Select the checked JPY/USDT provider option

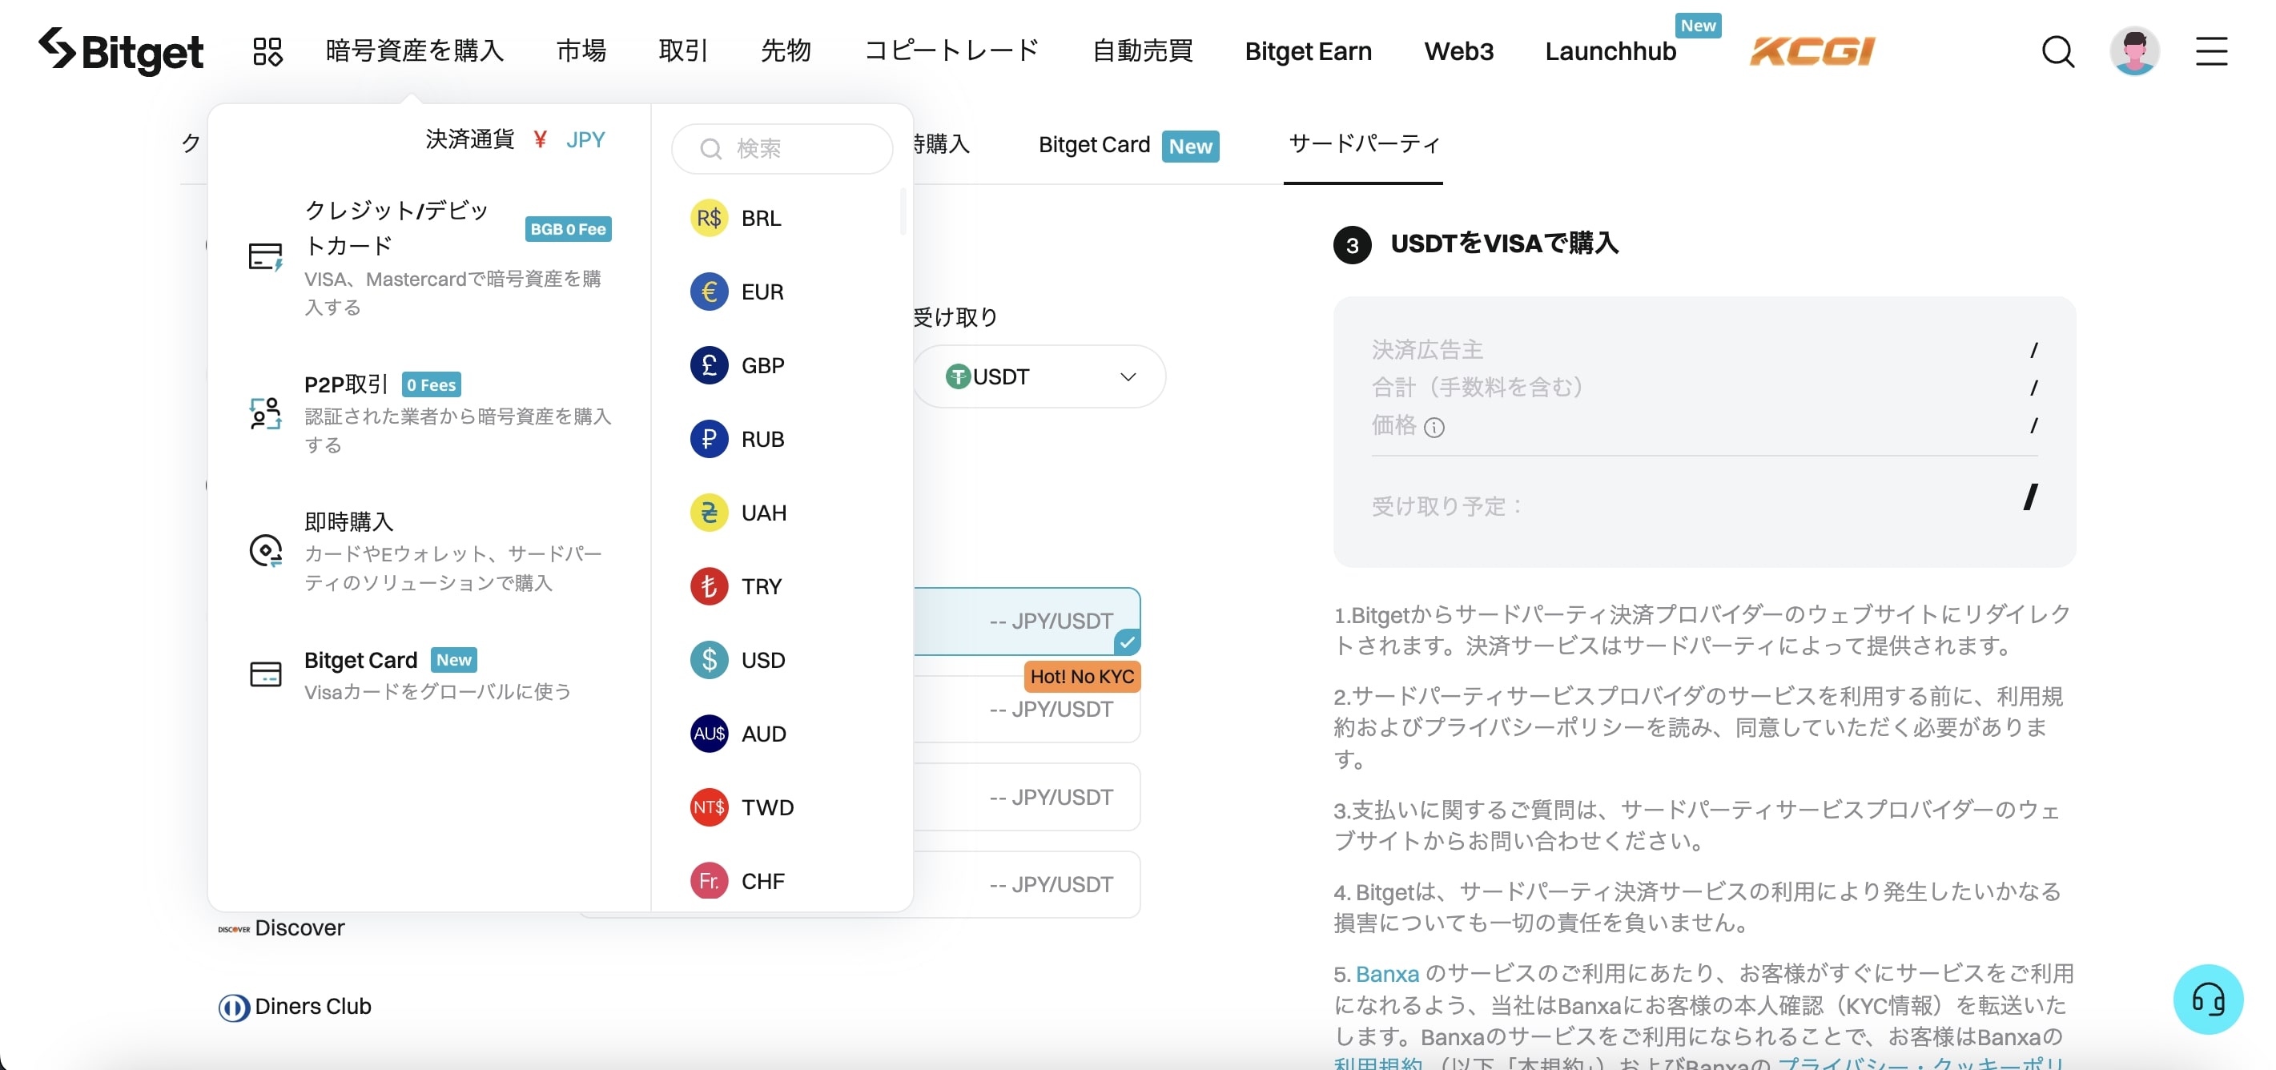pyautogui.click(x=1027, y=621)
